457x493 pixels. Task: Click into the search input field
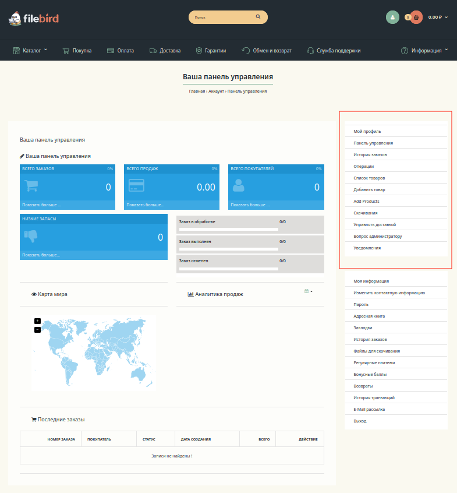click(221, 17)
